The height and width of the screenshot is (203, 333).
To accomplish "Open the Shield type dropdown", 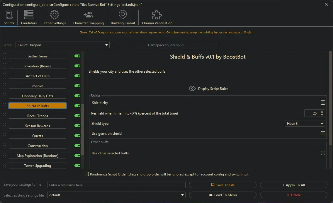I will click(305, 123).
